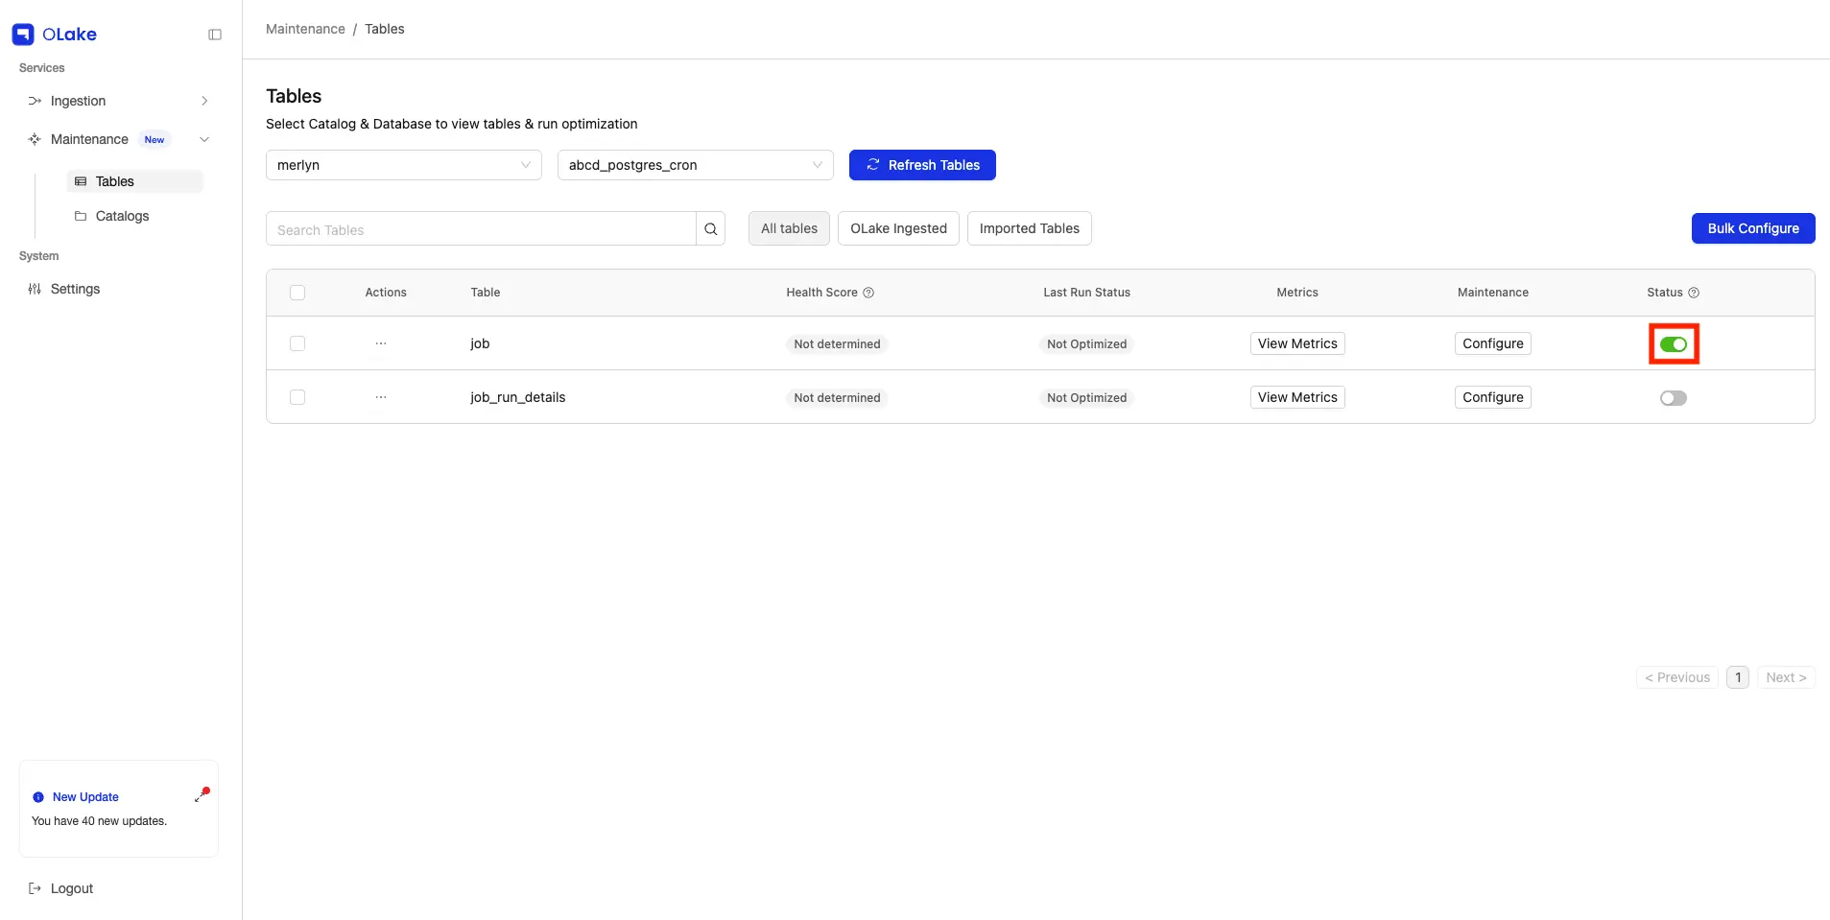Open Catalogs in sidebar
This screenshot has width=1830, height=920.
click(x=122, y=216)
